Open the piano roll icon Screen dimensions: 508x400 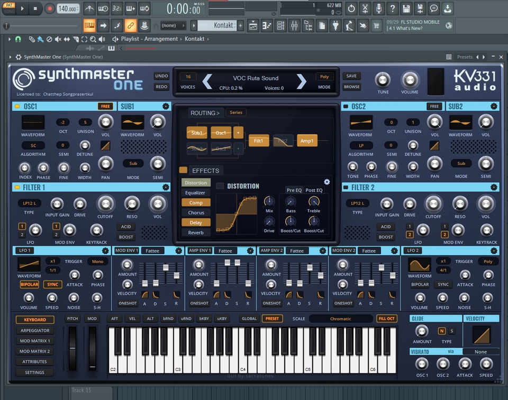267,25
